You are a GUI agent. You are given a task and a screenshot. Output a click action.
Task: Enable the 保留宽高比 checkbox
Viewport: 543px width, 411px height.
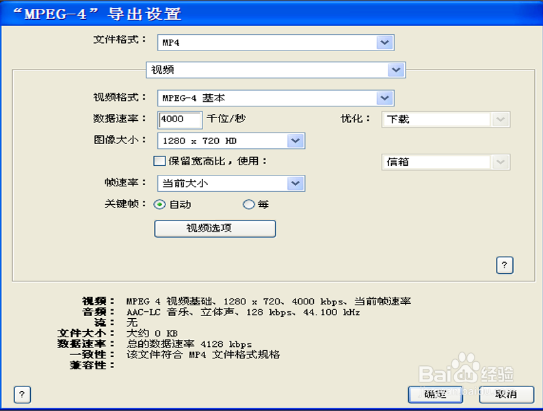tap(159, 162)
